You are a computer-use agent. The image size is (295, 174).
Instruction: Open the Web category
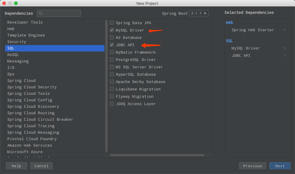[x=55, y=29]
